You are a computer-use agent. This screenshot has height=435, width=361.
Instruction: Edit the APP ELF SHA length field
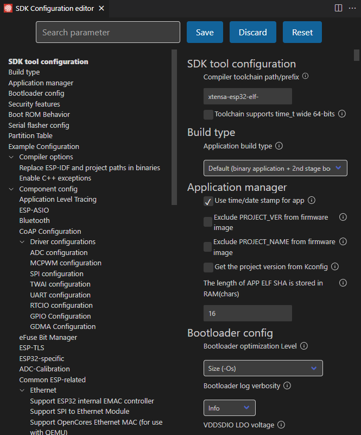(x=248, y=313)
